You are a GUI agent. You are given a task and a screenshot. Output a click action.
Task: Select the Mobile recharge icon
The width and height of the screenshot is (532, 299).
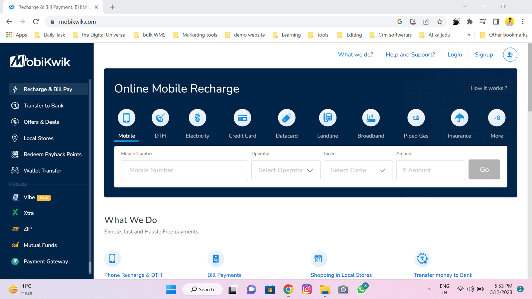pyautogui.click(x=127, y=118)
